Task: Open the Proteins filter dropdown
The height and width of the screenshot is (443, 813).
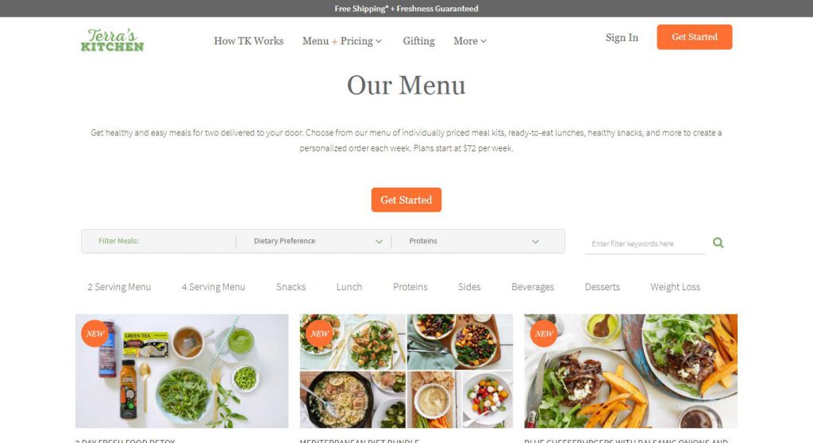Action: (x=474, y=241)
